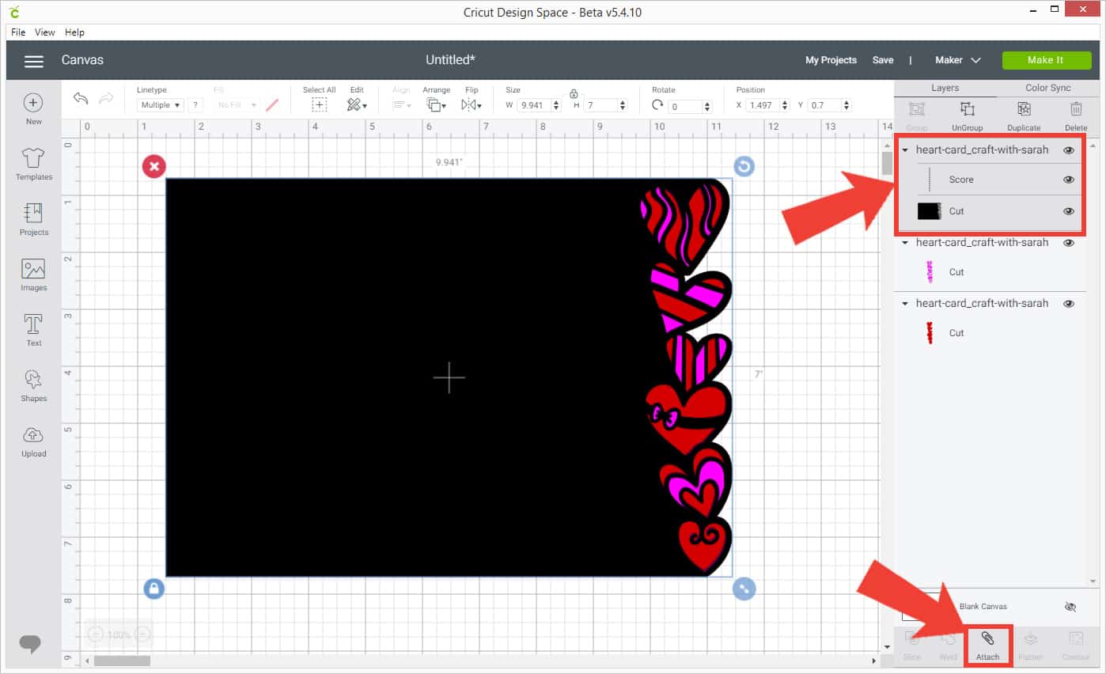Click the Rotate icon in toolbar
1106x674 pixels.
point(657,104)
